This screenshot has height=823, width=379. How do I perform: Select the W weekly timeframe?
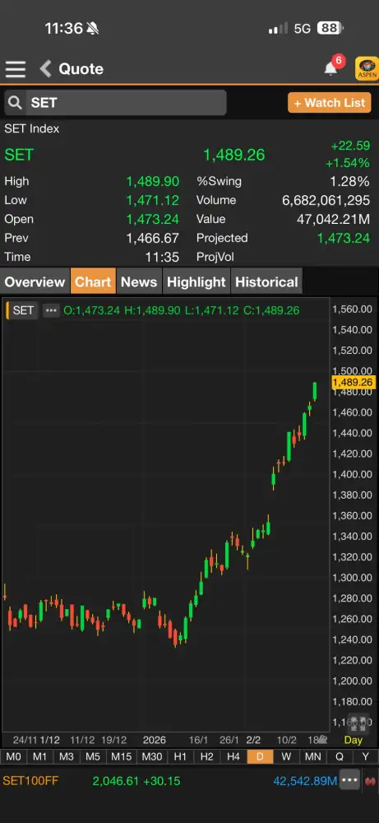pyautogui.click(x=286, y=756)
